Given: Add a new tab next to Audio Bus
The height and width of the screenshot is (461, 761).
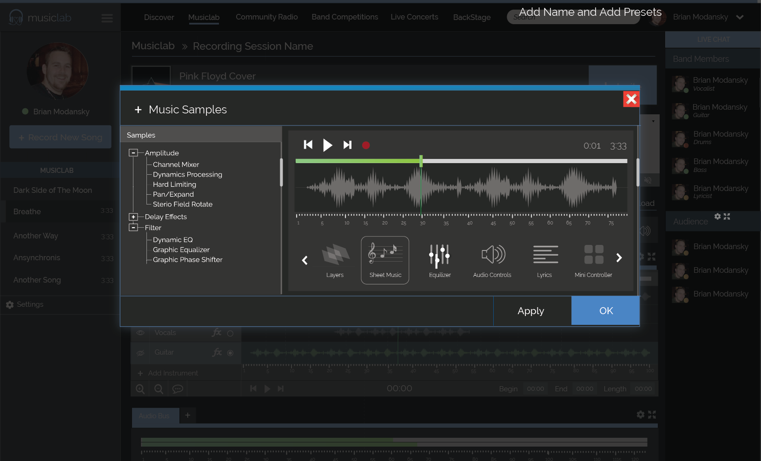Looking at the screenshot, I should pyautogui.click(x=188, y=415).
